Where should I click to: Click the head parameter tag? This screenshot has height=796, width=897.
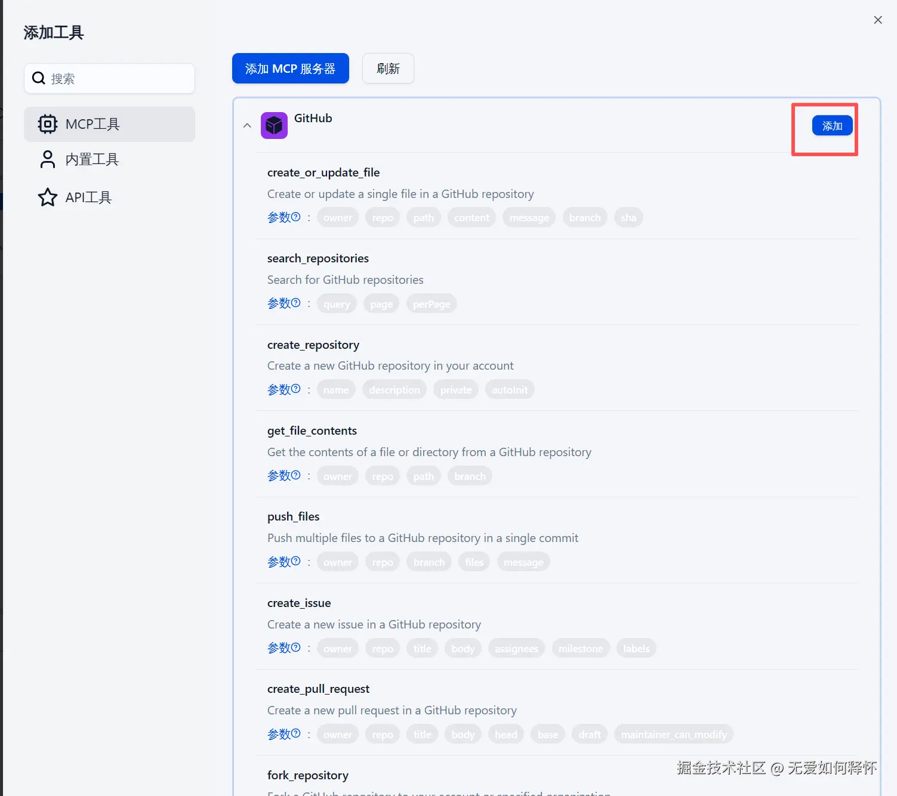click(506, 735)
